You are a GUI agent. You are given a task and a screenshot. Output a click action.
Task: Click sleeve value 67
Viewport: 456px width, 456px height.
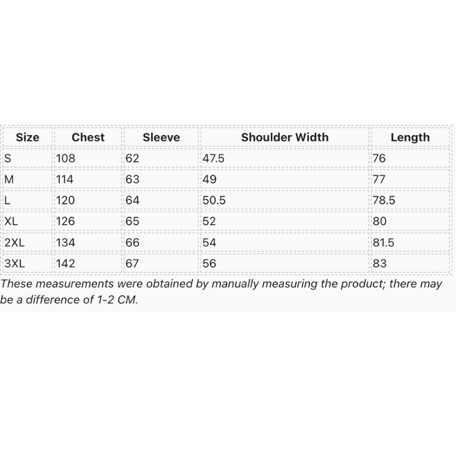click(x=132, y=263)
